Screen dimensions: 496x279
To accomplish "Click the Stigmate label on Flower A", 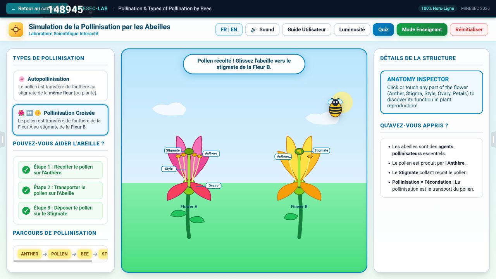I will pyautogui.click(x=173, y=150).
